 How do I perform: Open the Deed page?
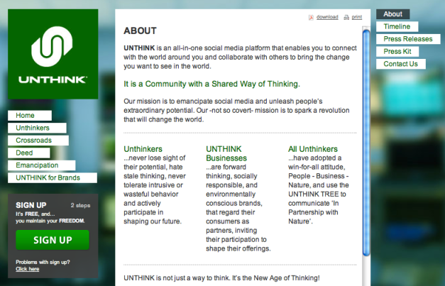coord(29,153)
